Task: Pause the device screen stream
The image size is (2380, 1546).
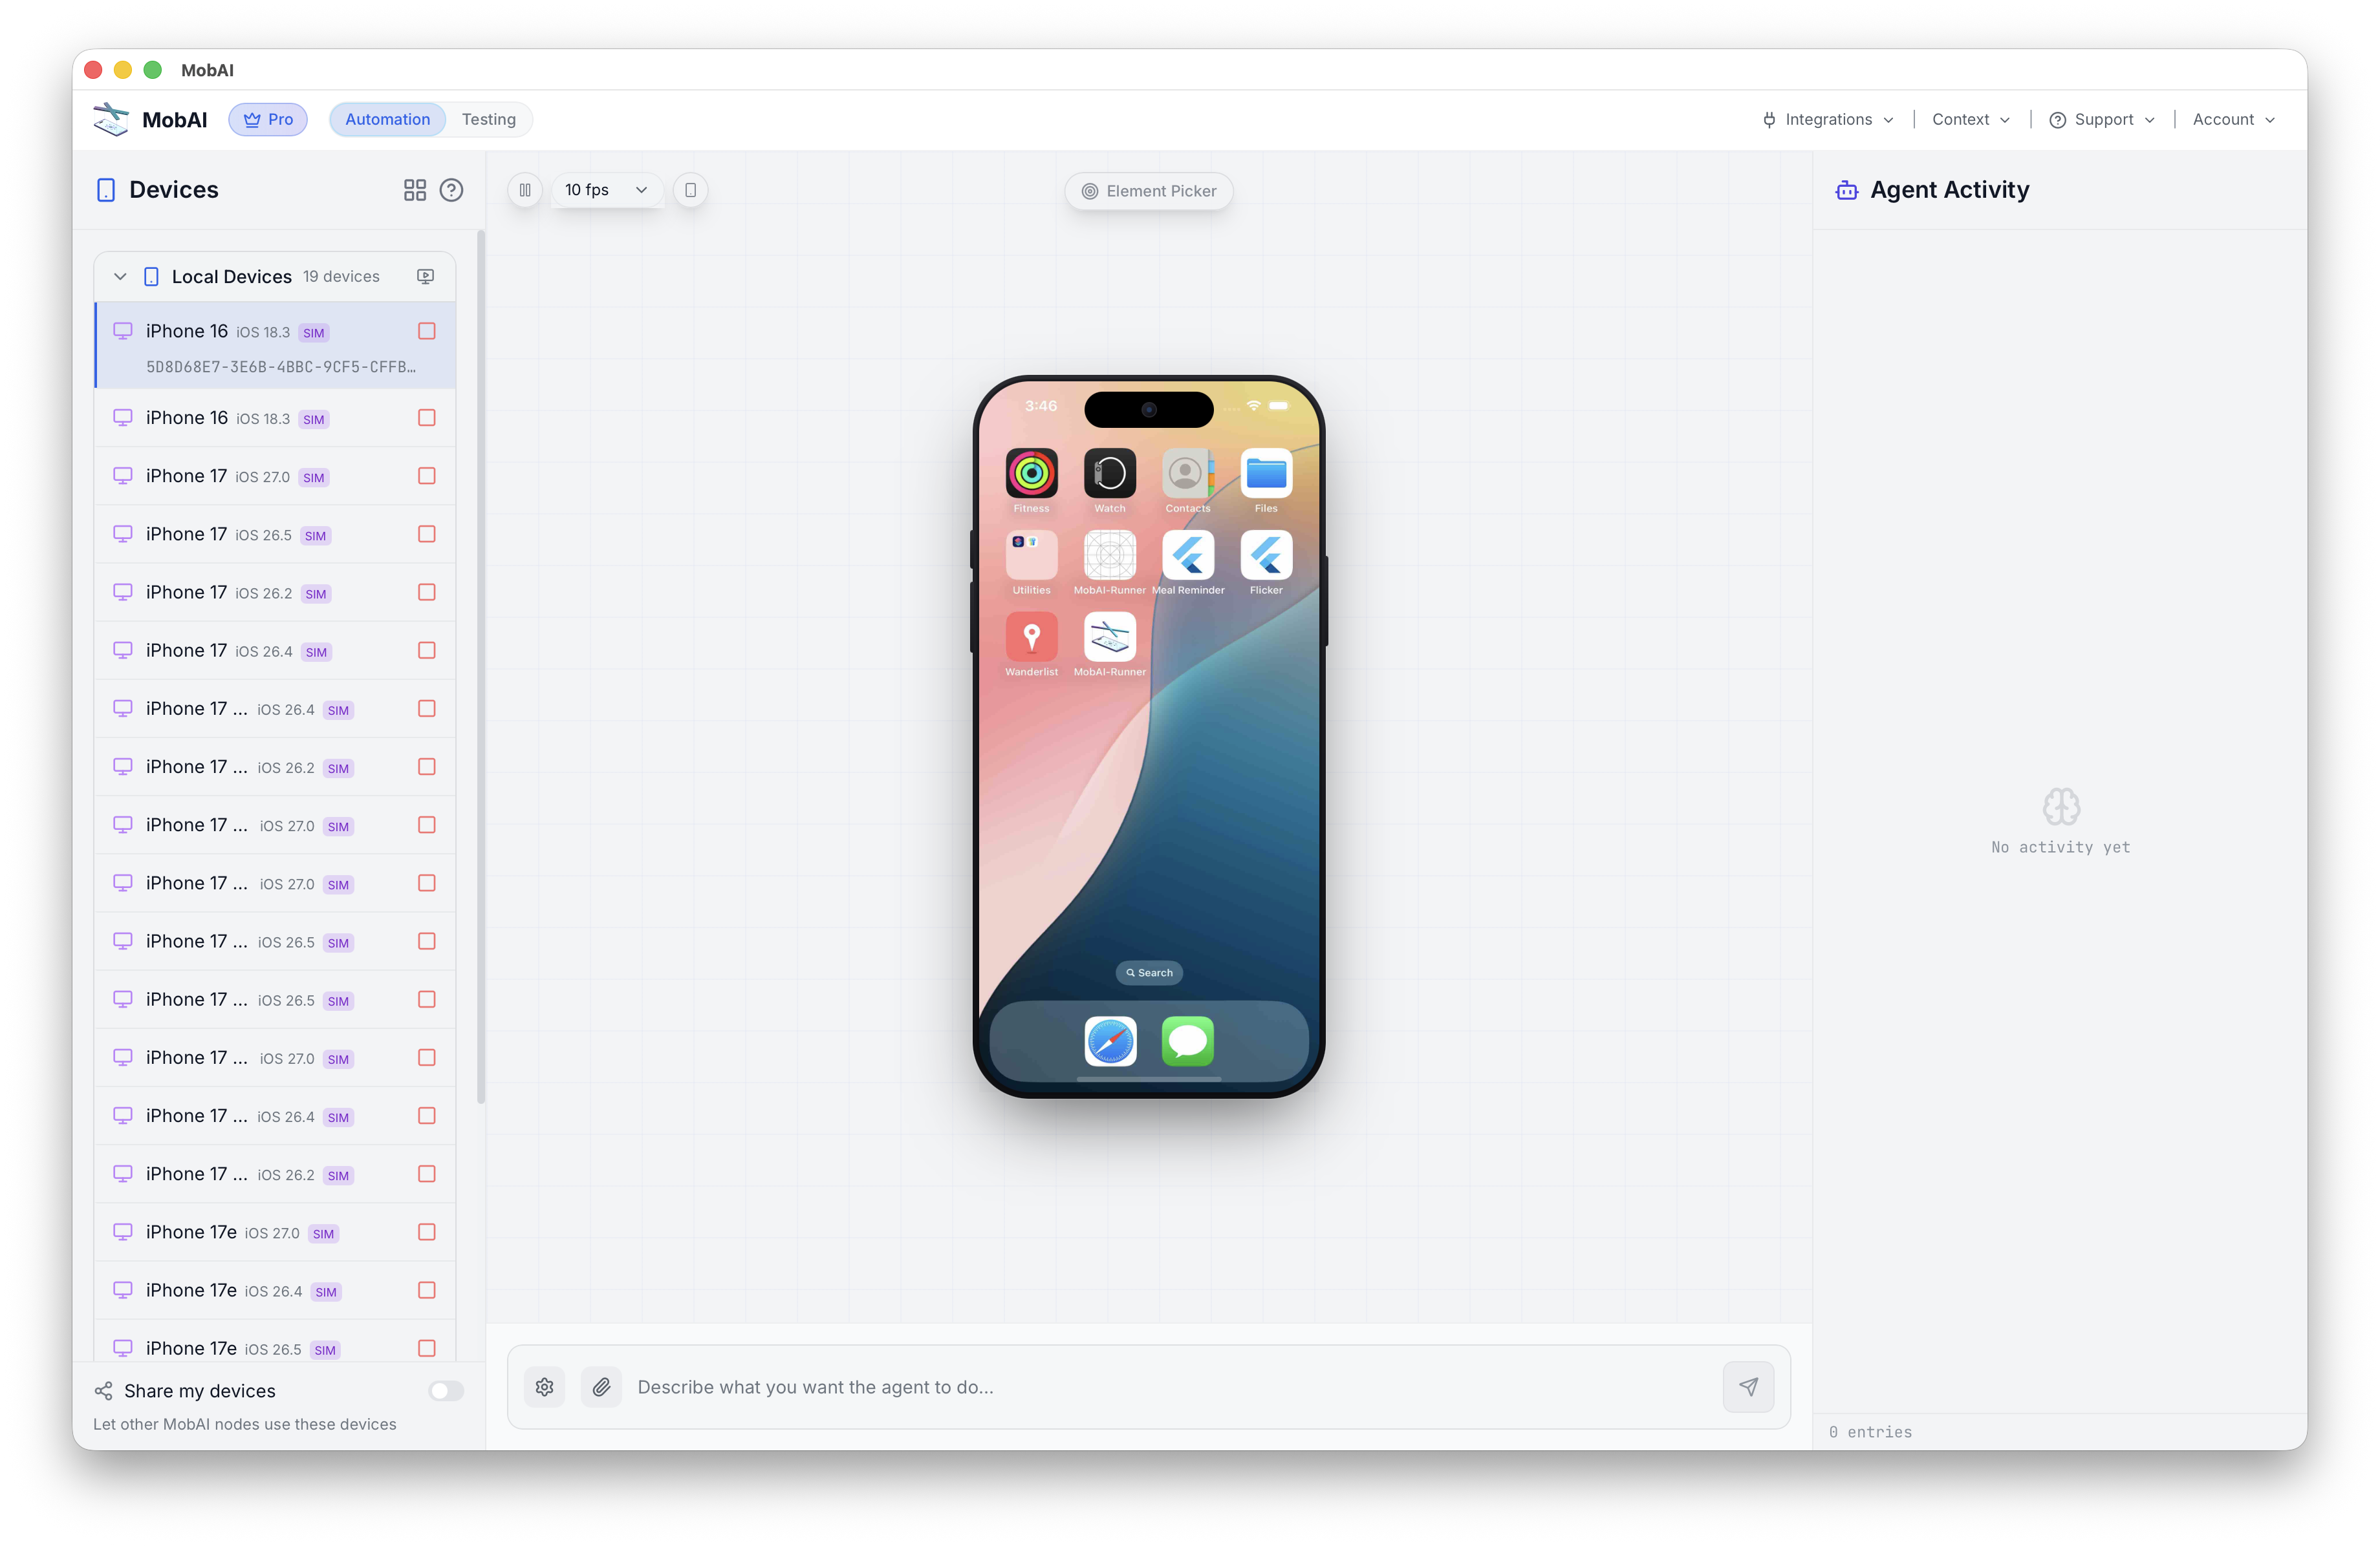Action: [x=525, y=190]
